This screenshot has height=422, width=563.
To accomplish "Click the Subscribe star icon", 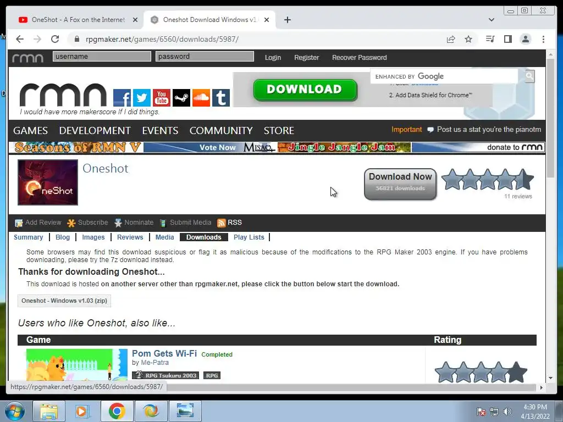I will click(x=71, y=223).
